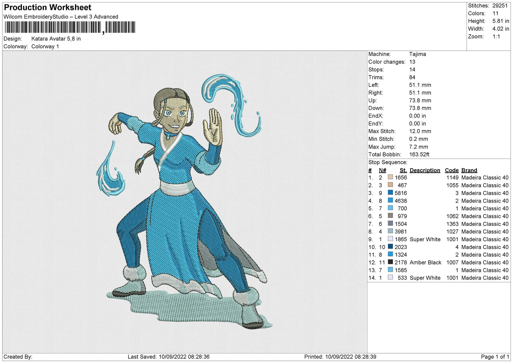Screen dimensions: 513x363
Task: Click the 'Page 1 of 1' indicator
Action: pyautogui.click(x=495, y=357)
